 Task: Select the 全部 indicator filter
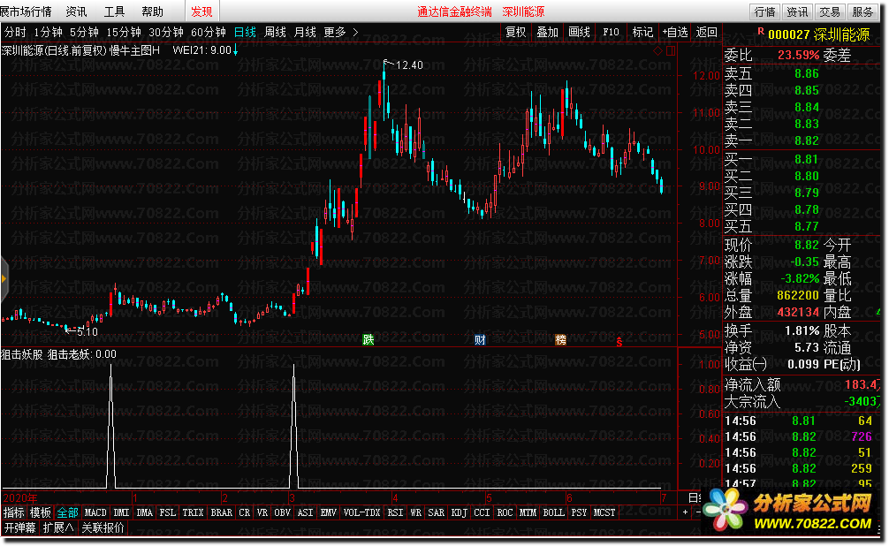[67, 512]
